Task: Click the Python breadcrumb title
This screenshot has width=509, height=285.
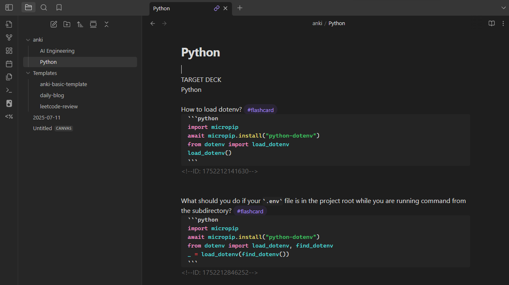Action: coord(337,23)
